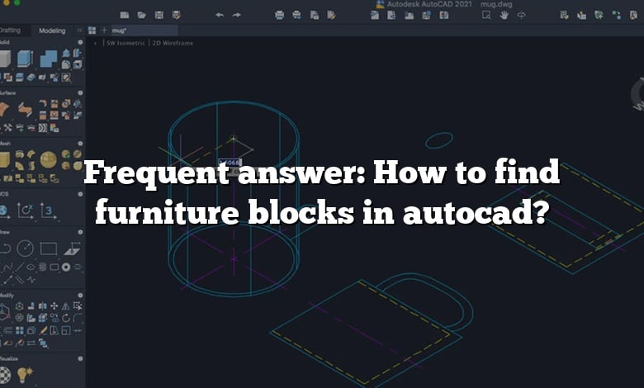This screenshot has height=388, width=644.
Task: Collapse the Surface panel section
Action: coord(80,93)
